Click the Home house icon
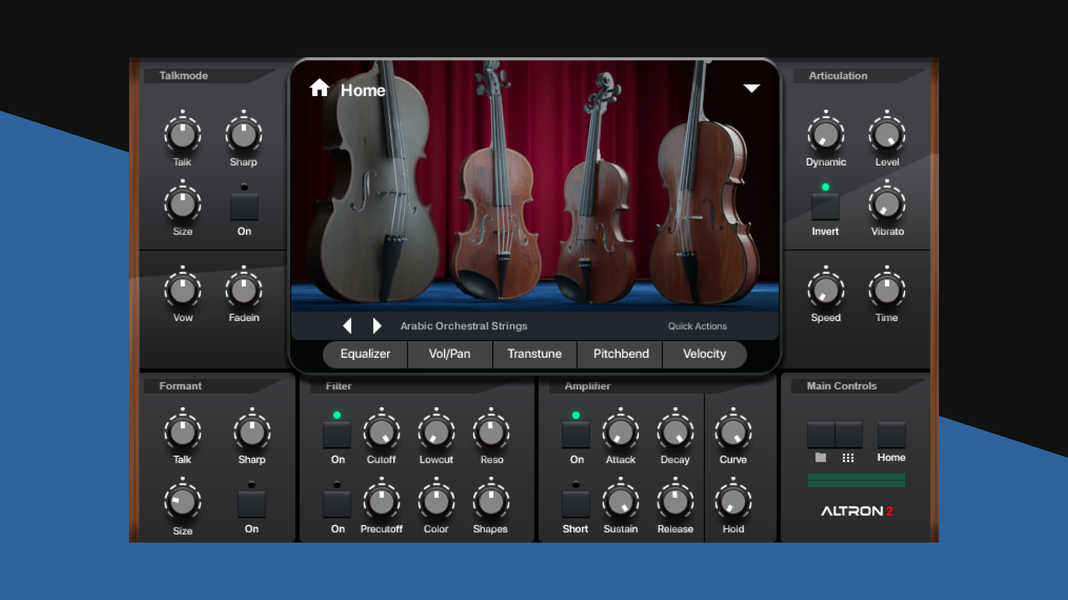 pos(319,88)
